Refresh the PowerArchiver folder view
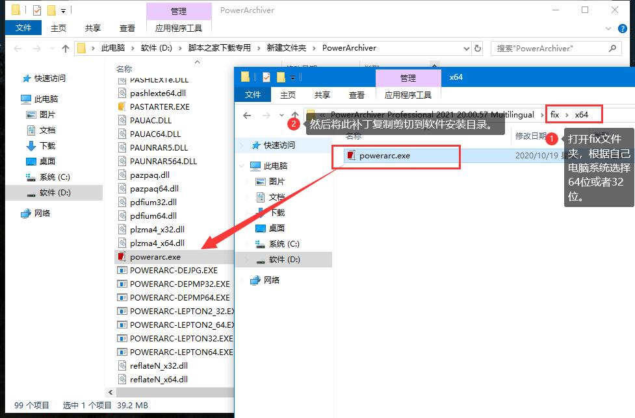This screenshot has height=418, width=635. pos(478,49)
